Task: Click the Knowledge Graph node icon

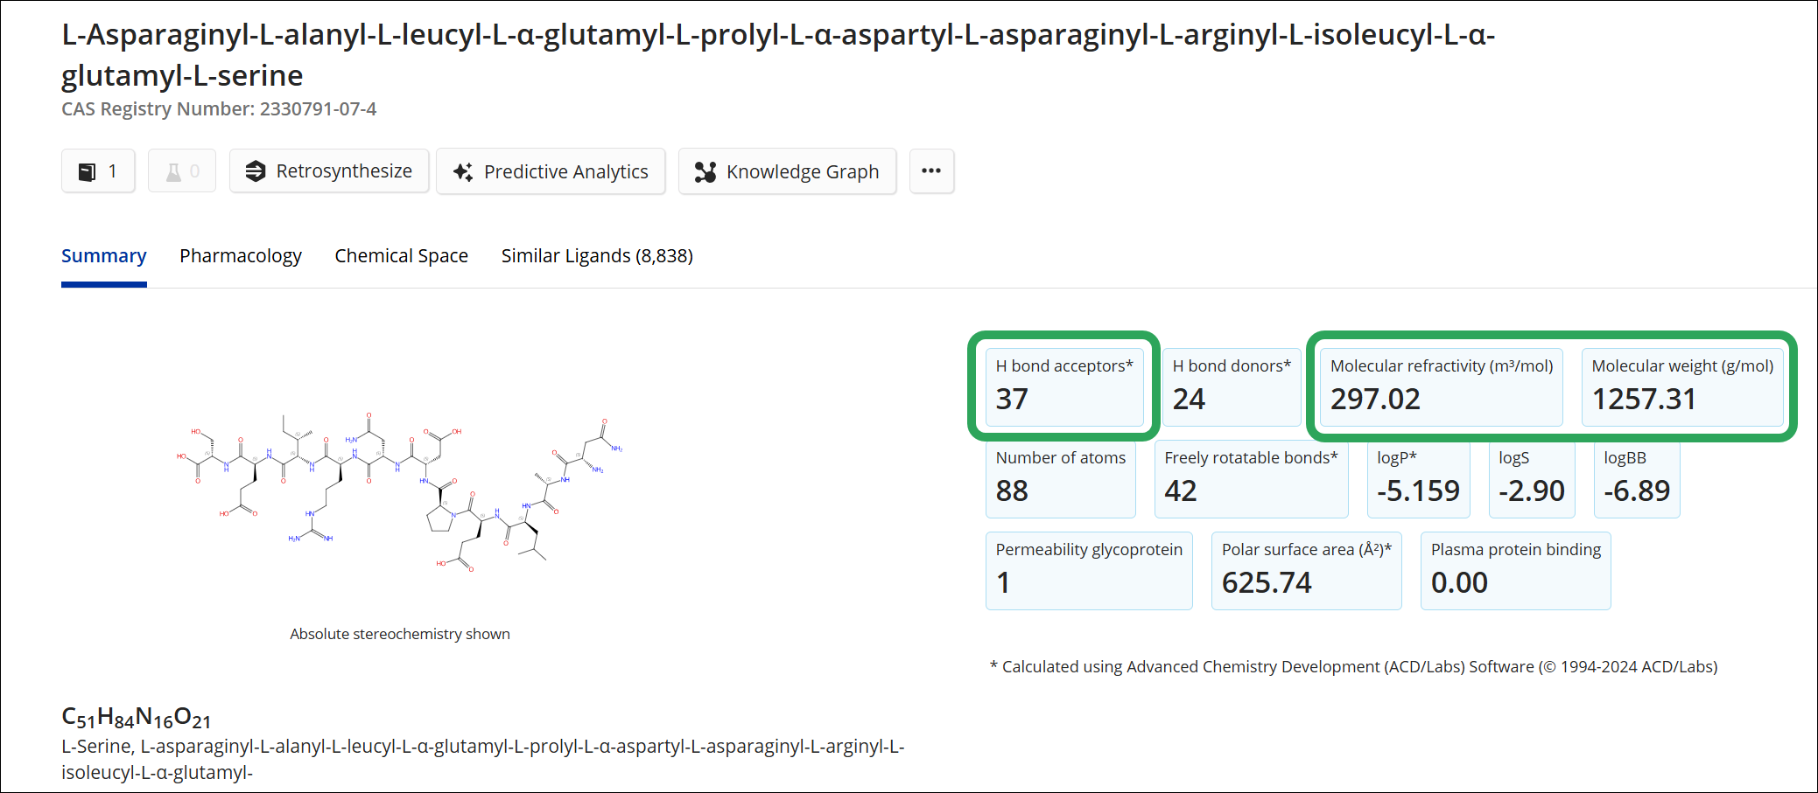Action: click(705, 171)
